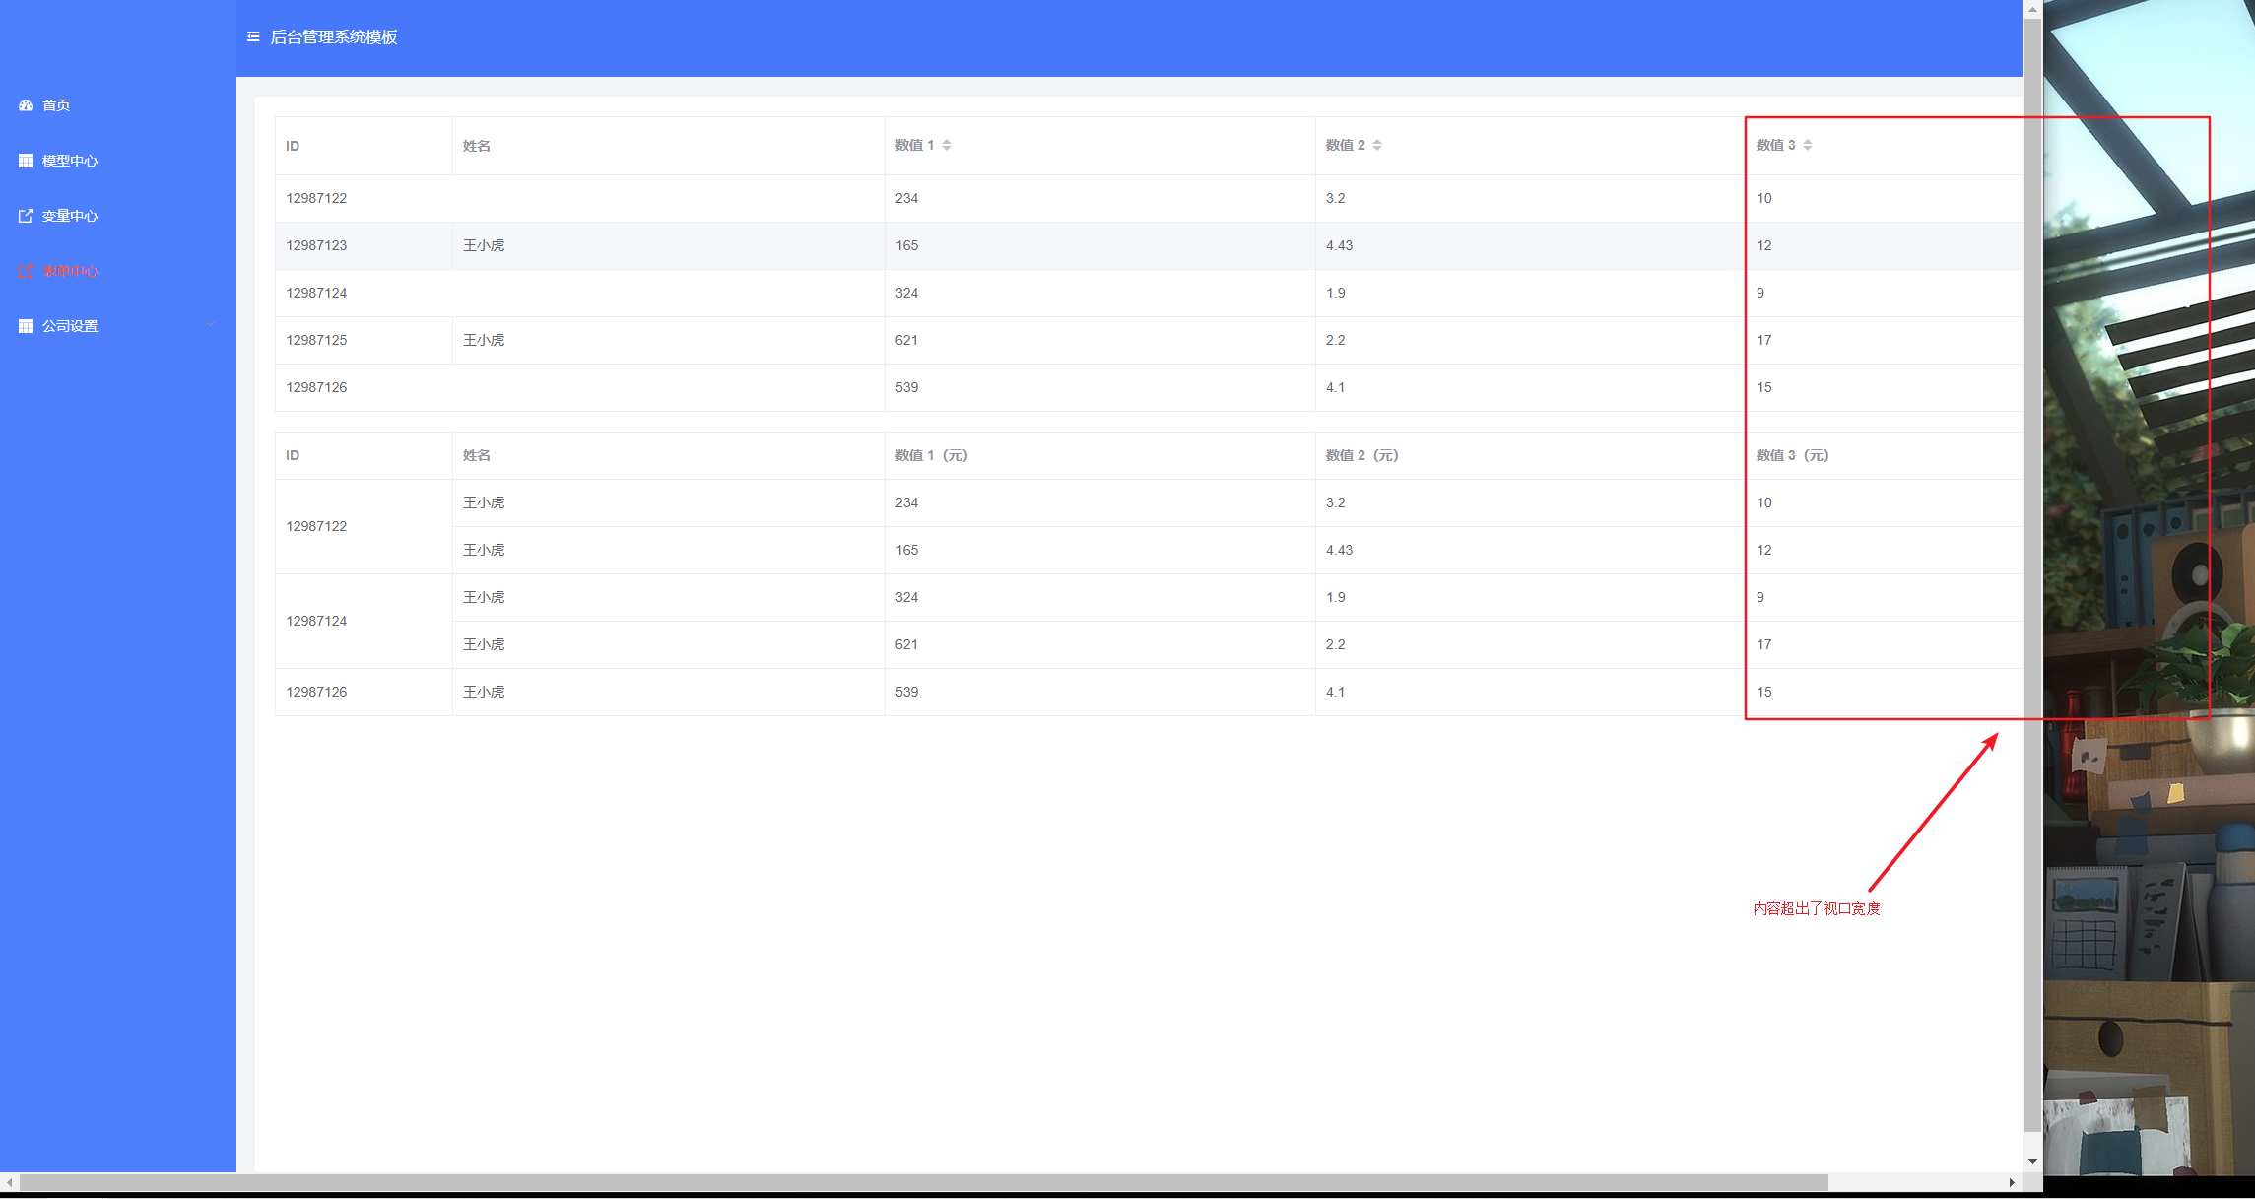Toggle the sidebar with the hamburger icon
This screenshot has height=1199, width=2255.
pyautogui.click(x=253, y=37)
